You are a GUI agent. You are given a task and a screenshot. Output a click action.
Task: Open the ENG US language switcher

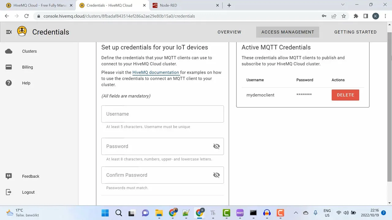(x=327, y=213)
